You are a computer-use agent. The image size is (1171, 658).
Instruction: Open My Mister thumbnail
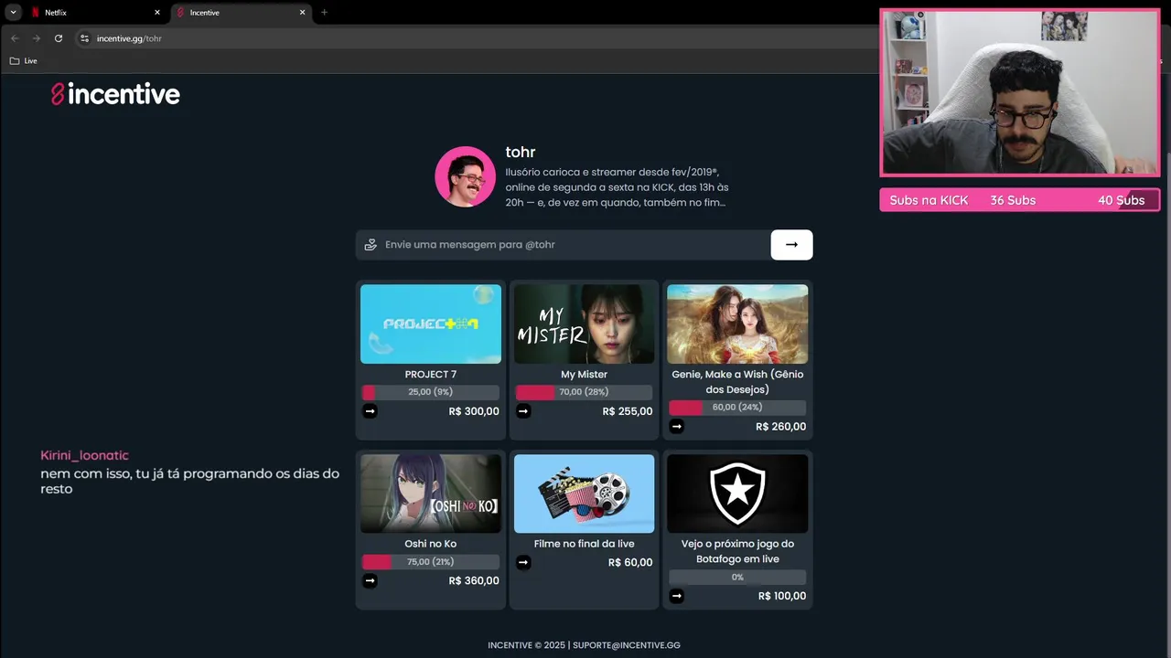[584, 324]
